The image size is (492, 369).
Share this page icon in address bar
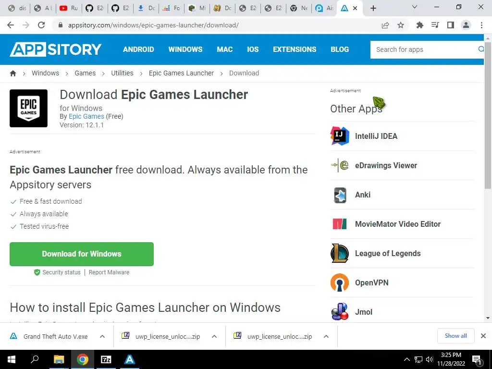[385, 25]
